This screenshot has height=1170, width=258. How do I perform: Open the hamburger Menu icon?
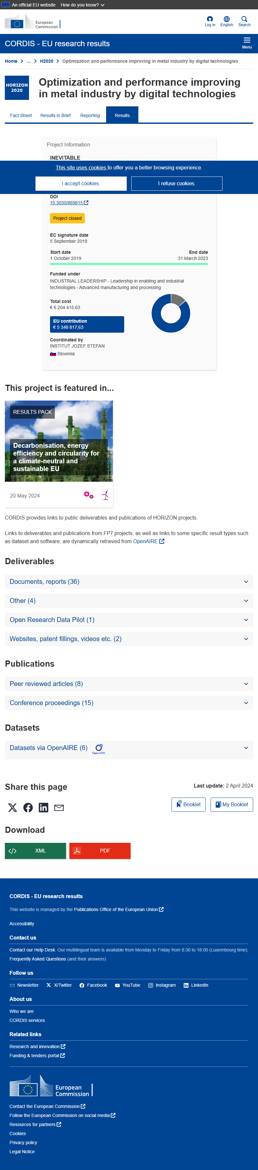click(x=247, y=40)
